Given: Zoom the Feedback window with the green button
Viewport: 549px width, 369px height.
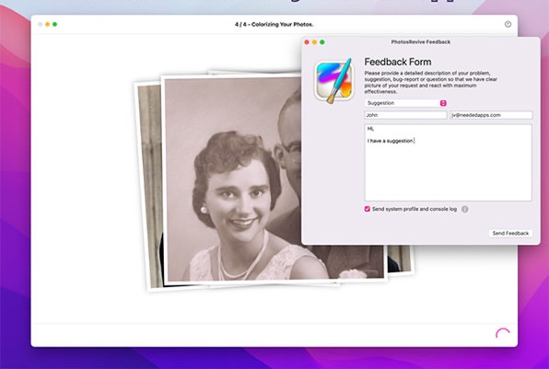Looking at the screenshot, I should click(322, 42).
